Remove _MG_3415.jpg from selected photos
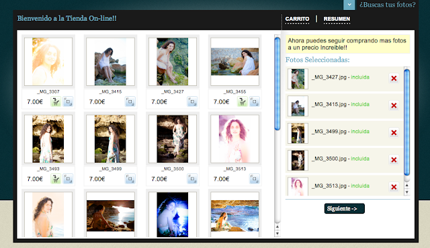This screenshot has height=248, width=430. point(394,106)
